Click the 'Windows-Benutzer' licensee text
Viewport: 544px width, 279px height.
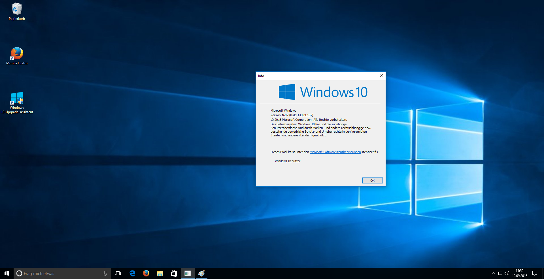pyautogui.click(x=288, y=161)
